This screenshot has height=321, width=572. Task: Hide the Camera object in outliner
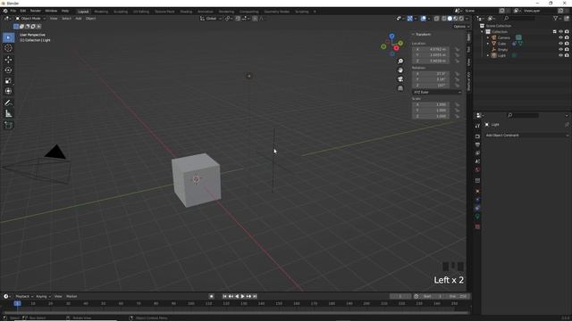point(560,37)
